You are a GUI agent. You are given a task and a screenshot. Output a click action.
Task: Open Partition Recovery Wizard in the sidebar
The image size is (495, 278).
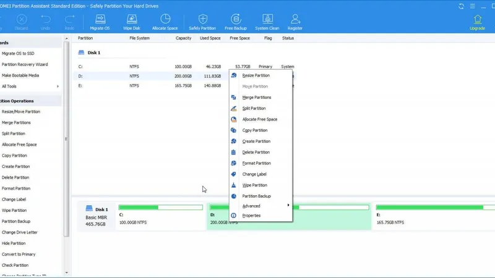(25, 64)
